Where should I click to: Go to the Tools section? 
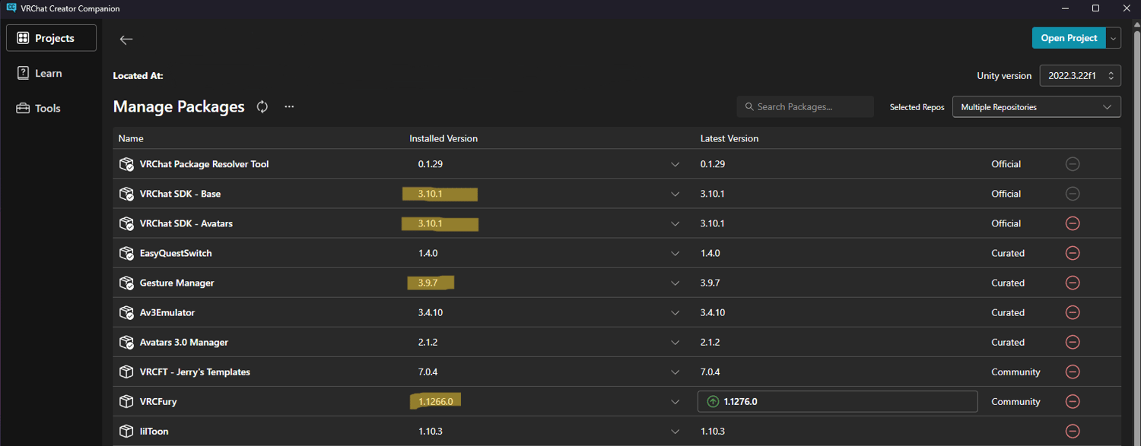pyautogui.click(x=46, y=108)
